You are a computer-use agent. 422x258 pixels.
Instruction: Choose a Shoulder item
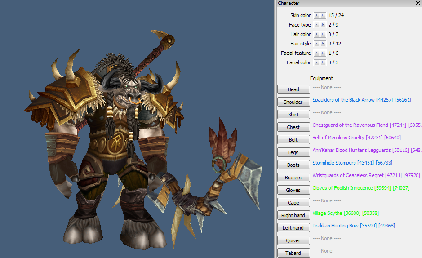[293, 102]
